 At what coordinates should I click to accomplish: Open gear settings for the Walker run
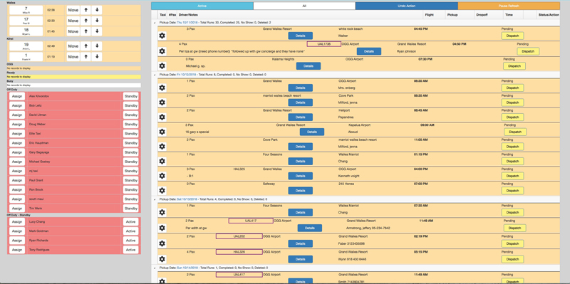point(162,36)
